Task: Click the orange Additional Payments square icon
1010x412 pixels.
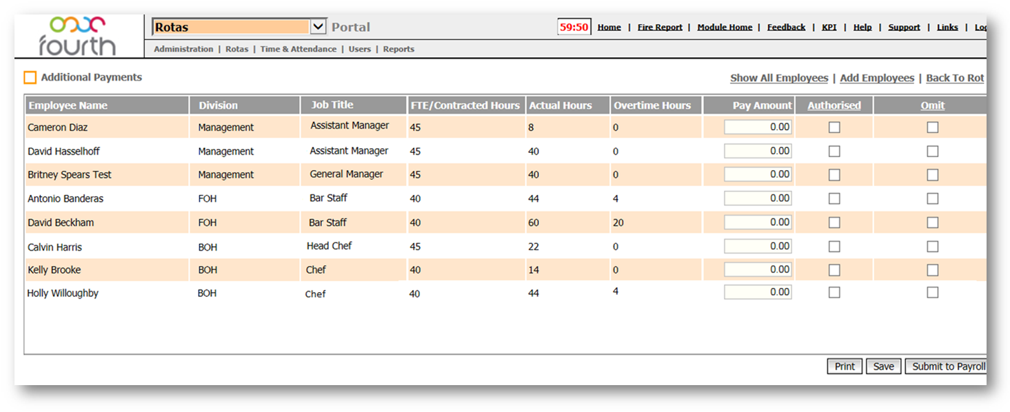Action: pos(30,78)
